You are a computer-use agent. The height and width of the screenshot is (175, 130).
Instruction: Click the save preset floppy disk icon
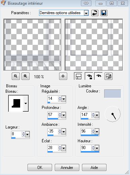click(x=104, y=13)
